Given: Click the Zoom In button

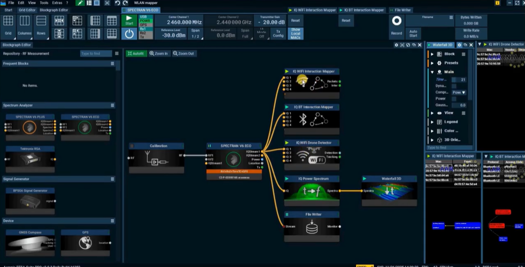Looking at the screenshot, I should 159,53.
